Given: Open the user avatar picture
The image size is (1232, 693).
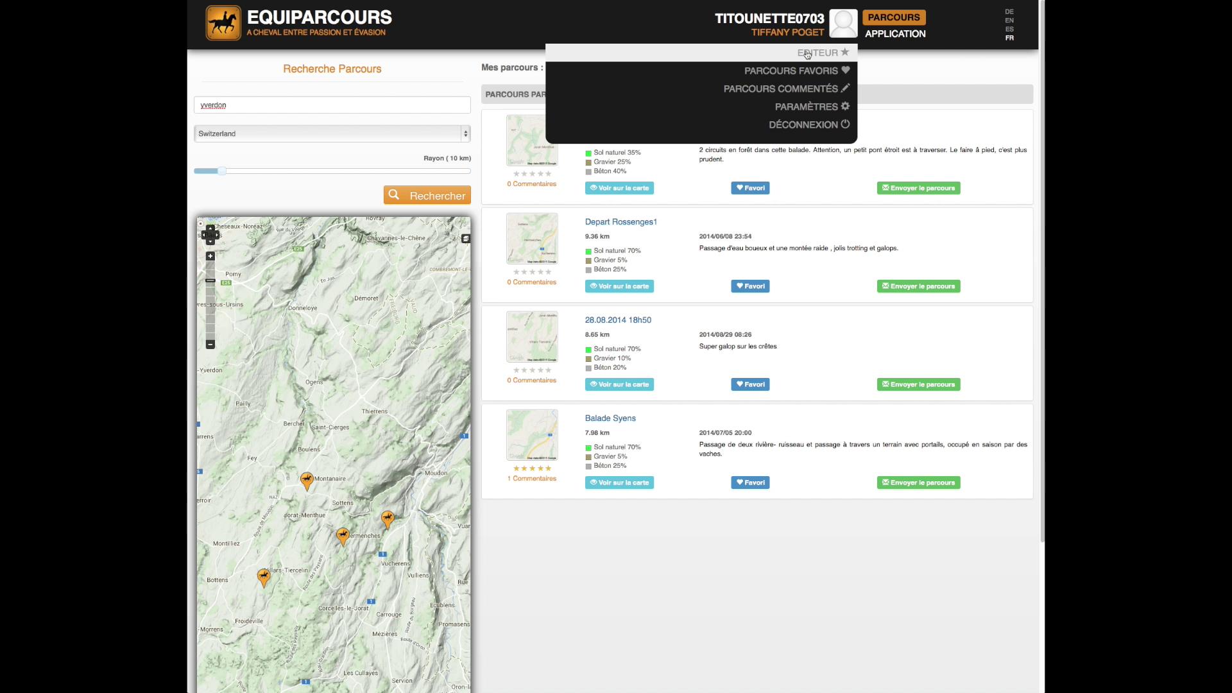Looking at the screenshot, I should pyautogui.click(x=843, y=24).
